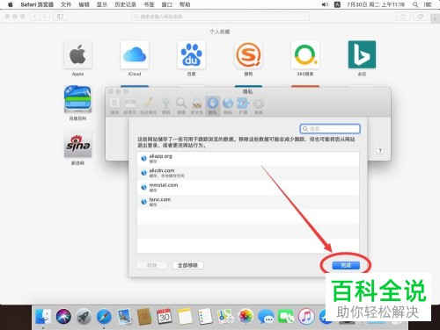Open the 历史记录 History menu
The width and height of the screenshot is (440, 330).
pyautogui.click(x=125, y=4)
